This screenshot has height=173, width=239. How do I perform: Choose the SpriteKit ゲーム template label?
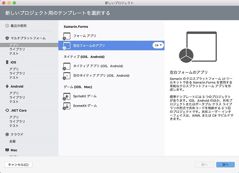pyautogui.click(x=85, y=96)
